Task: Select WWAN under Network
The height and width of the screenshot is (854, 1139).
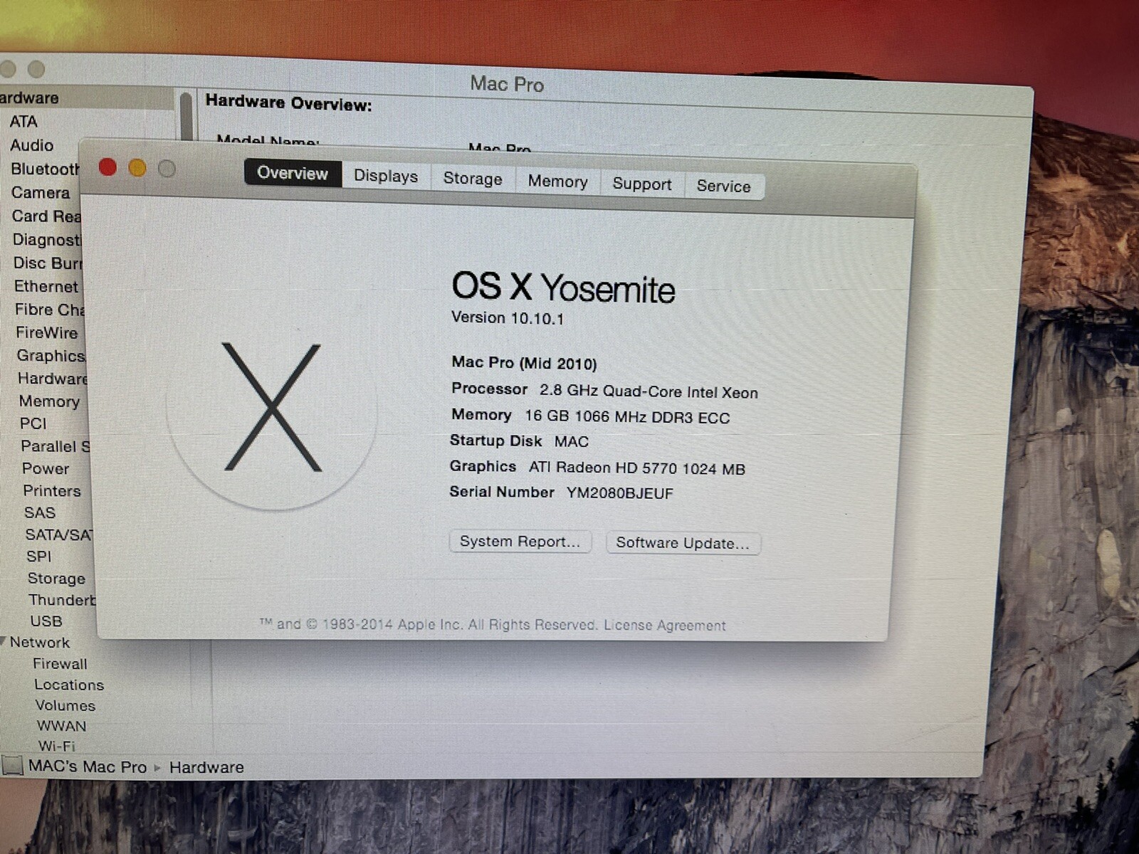Action: 62,726
